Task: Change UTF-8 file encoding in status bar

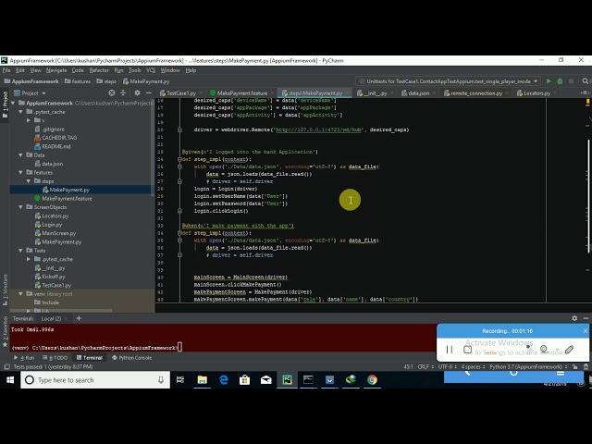Action: tap(448, 366)
